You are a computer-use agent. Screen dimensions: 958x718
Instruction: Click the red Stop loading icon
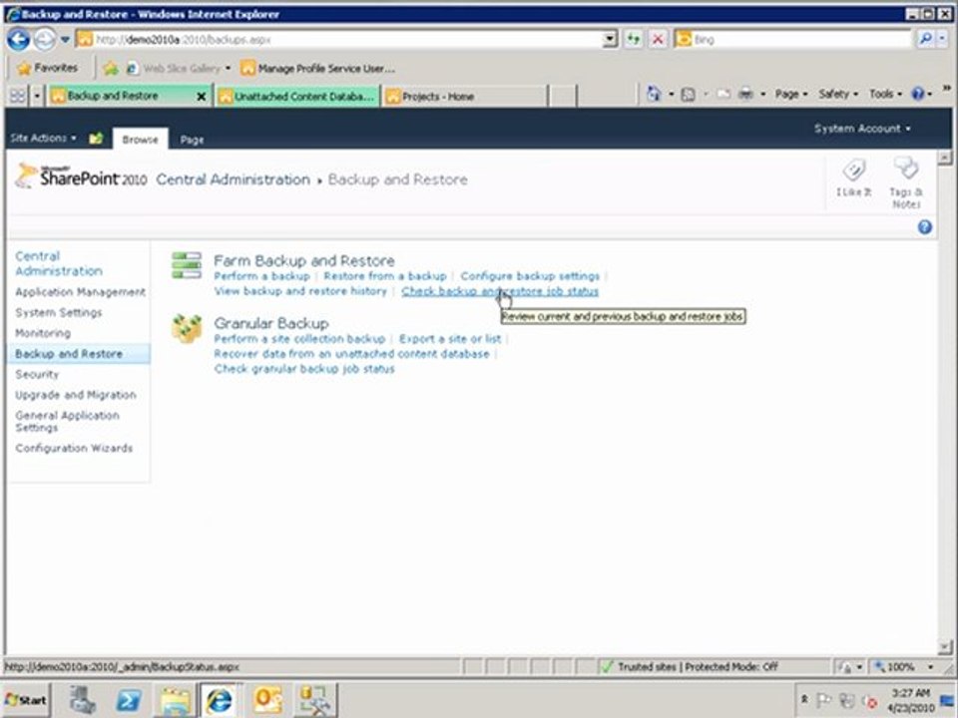tap(658, 40)
